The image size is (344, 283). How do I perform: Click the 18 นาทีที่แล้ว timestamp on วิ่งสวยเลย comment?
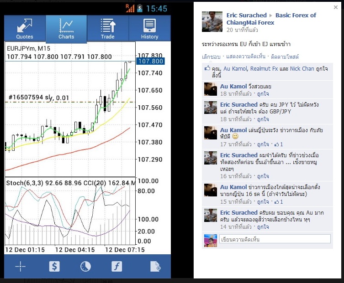coord(236,94)
